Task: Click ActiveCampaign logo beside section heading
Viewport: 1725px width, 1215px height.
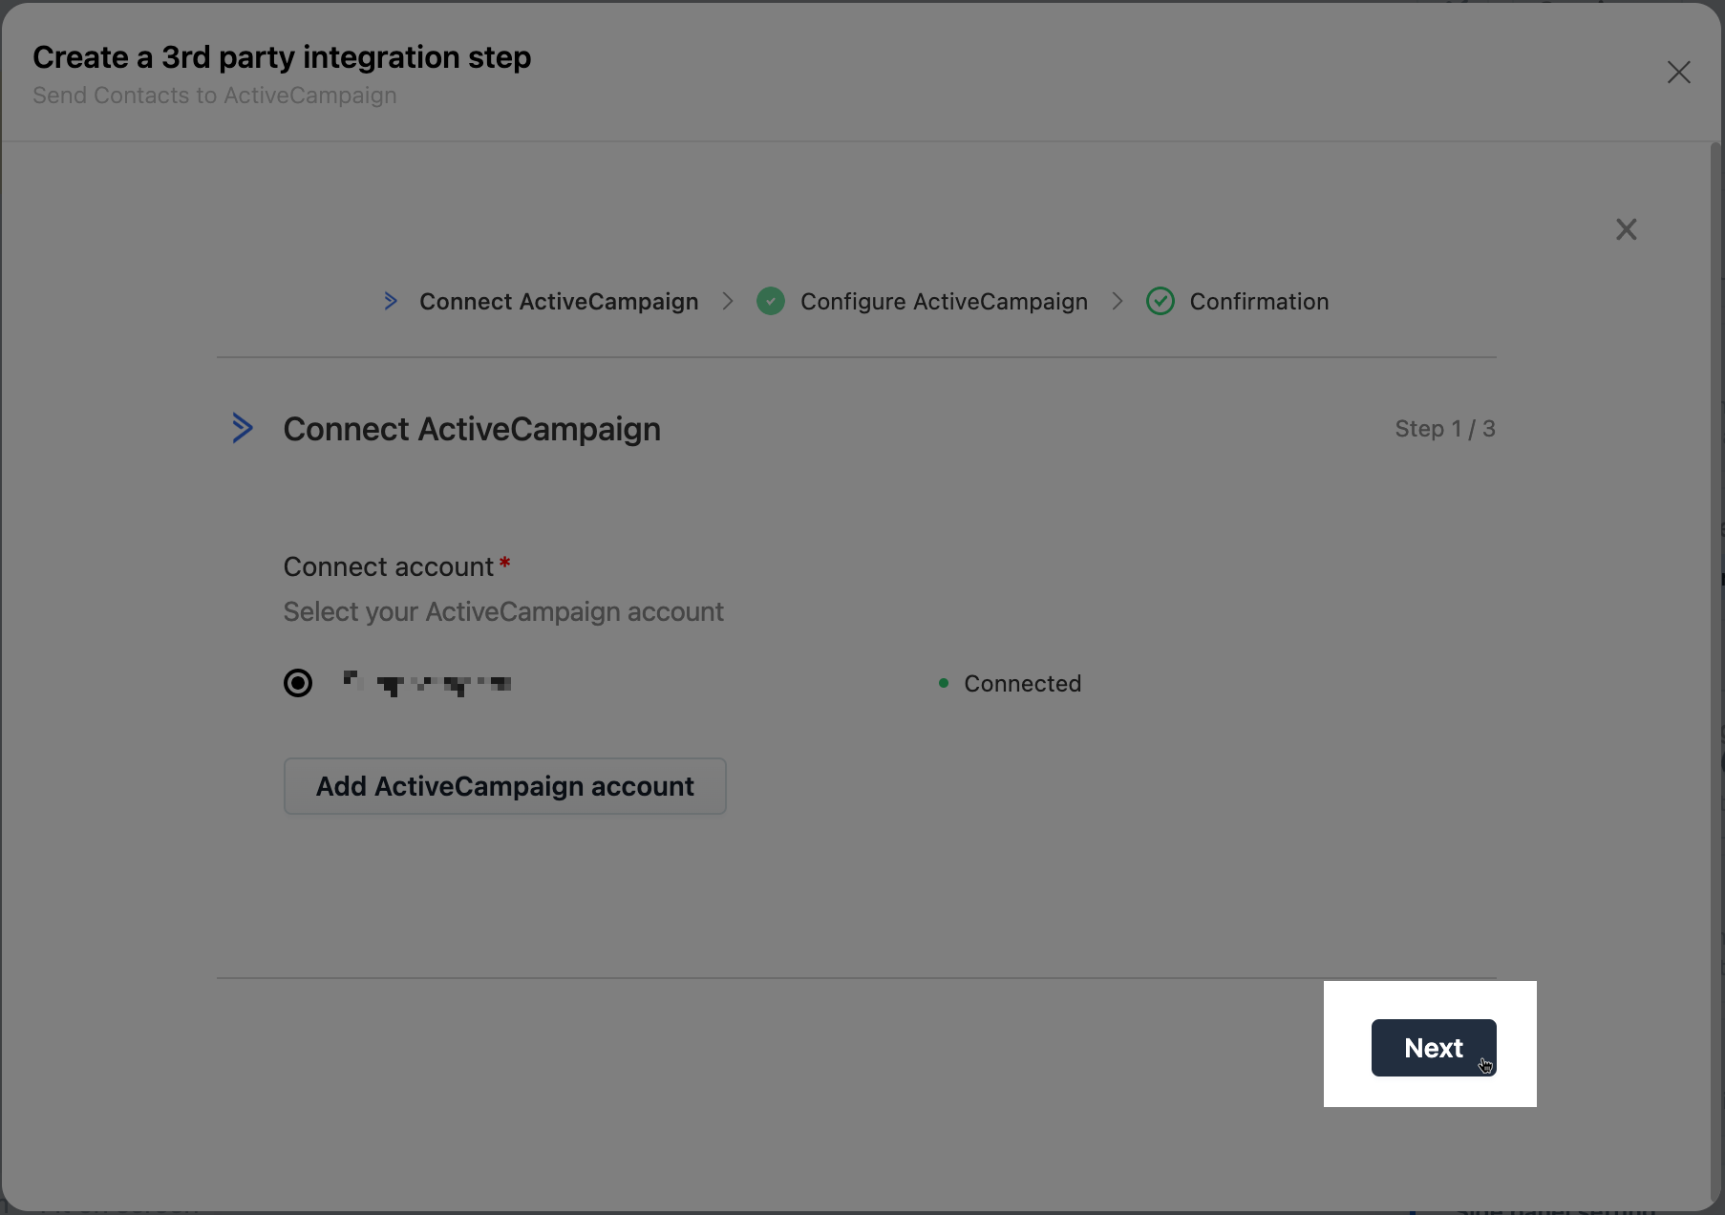Action: [x=243, y=428]
